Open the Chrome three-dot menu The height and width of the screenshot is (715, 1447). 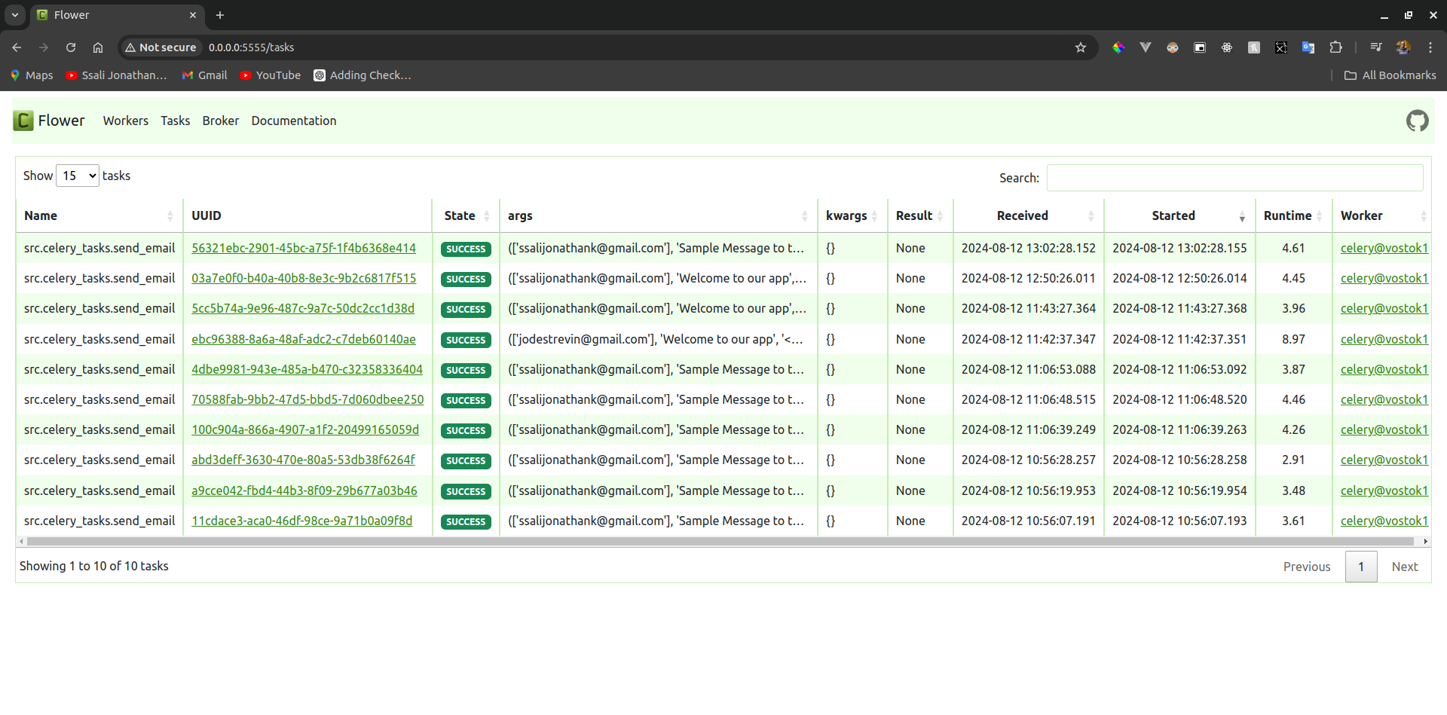[1430, 47]
